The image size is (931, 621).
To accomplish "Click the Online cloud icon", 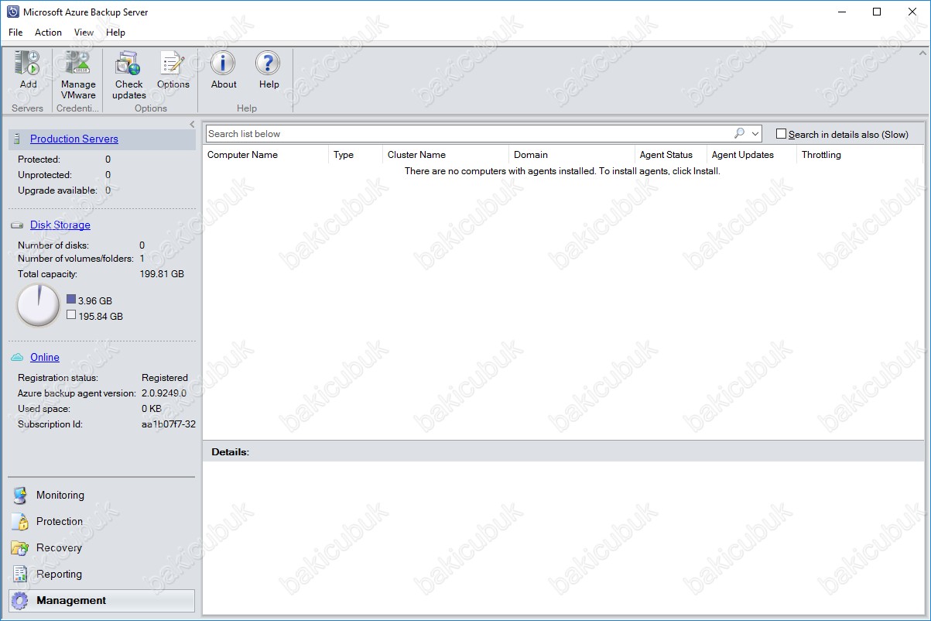I will point(17,357).
